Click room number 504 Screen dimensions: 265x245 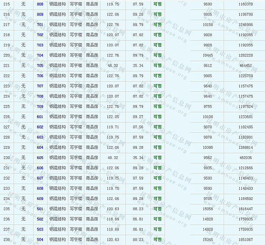pyautogui.click(x=40, y=240)
